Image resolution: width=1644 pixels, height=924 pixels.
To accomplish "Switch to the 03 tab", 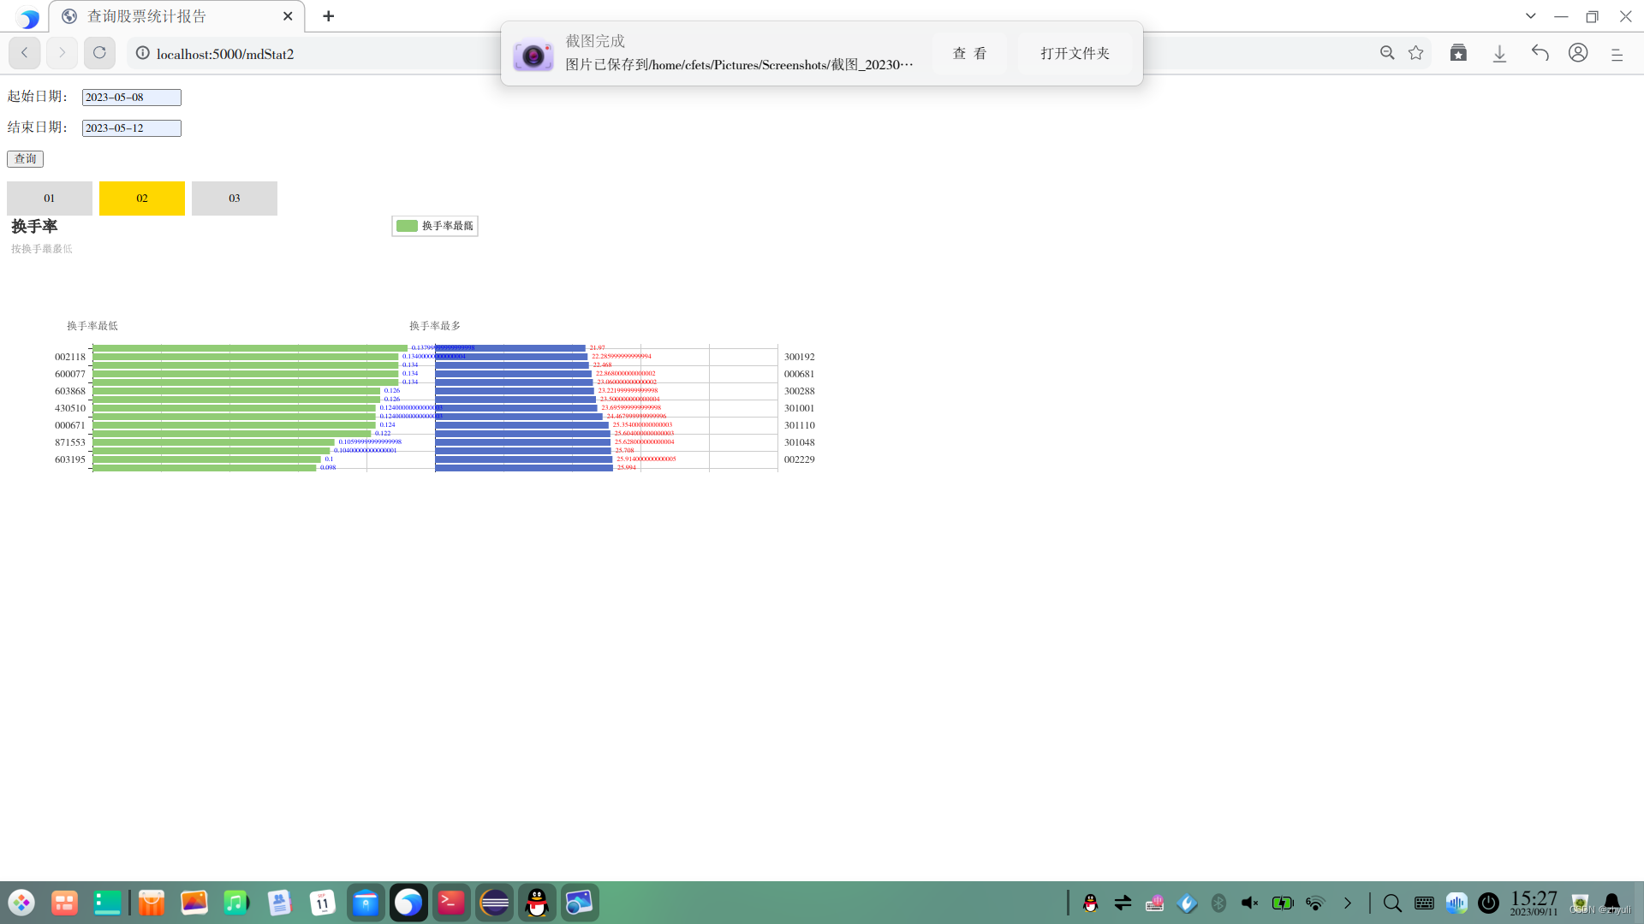I will pos(235,198).
